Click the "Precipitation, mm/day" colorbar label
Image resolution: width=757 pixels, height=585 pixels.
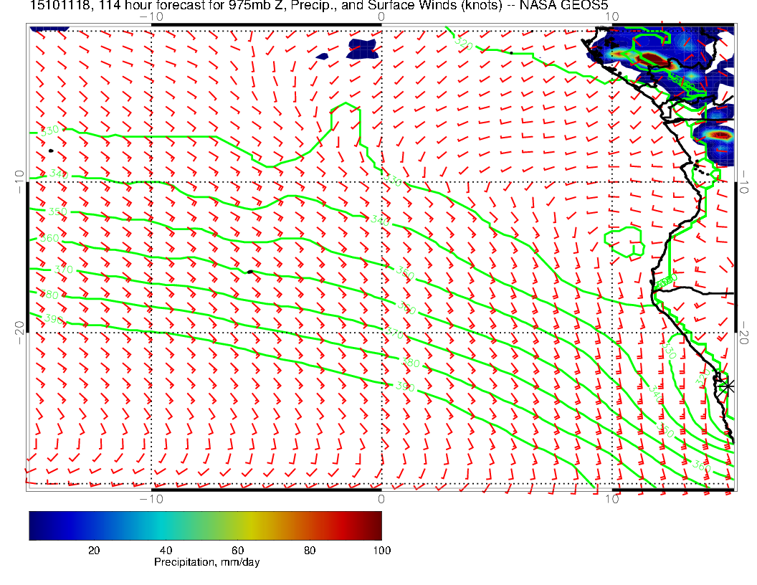[207, 563]
